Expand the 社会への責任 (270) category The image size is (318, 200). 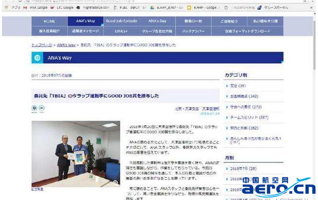tap(245, 107)
